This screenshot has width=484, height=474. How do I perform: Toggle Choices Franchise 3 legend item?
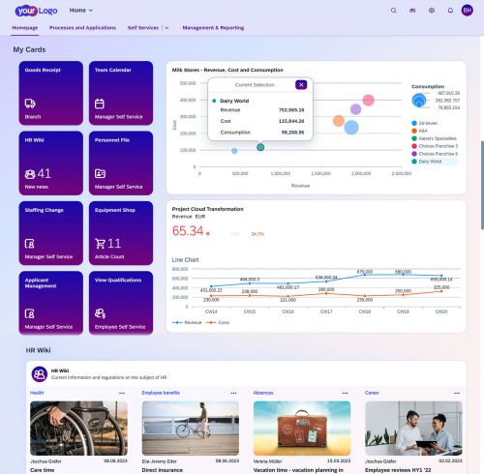(x=435, y=146)
